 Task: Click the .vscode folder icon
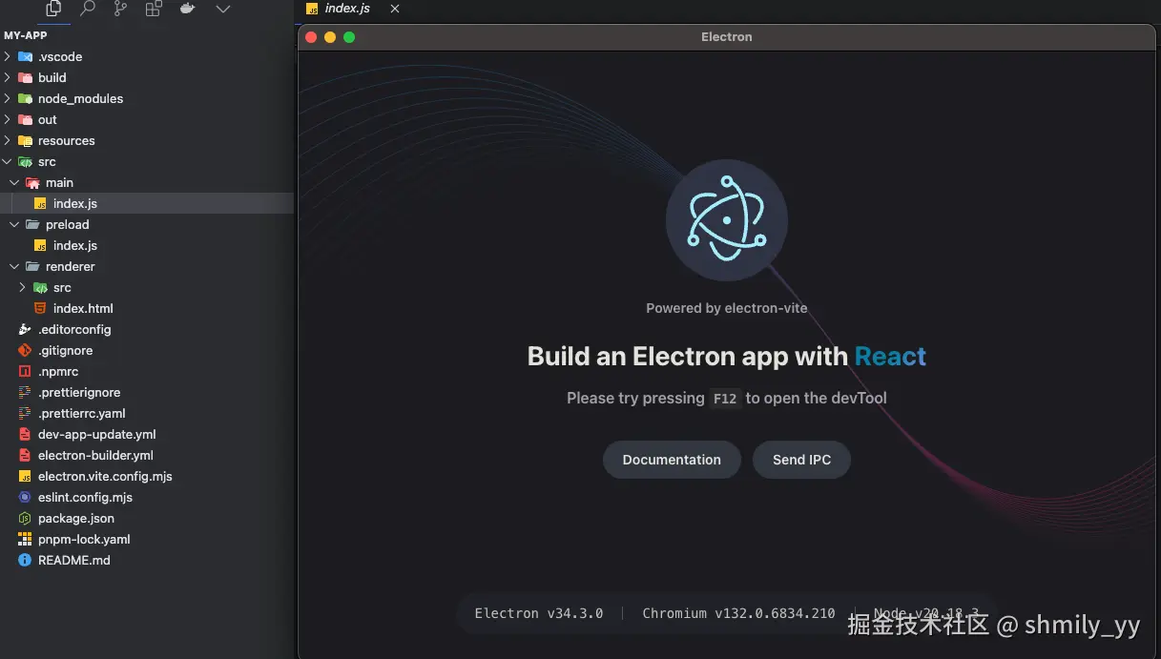(25, 56)
